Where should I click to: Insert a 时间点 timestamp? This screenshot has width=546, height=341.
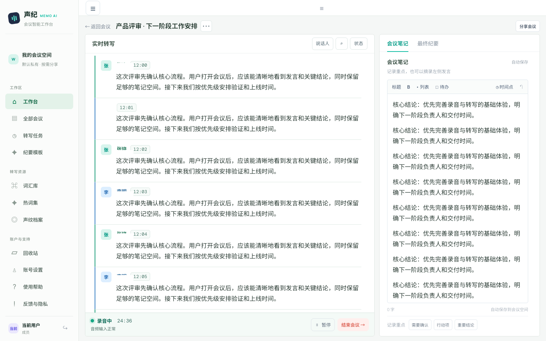pos(504,87)
